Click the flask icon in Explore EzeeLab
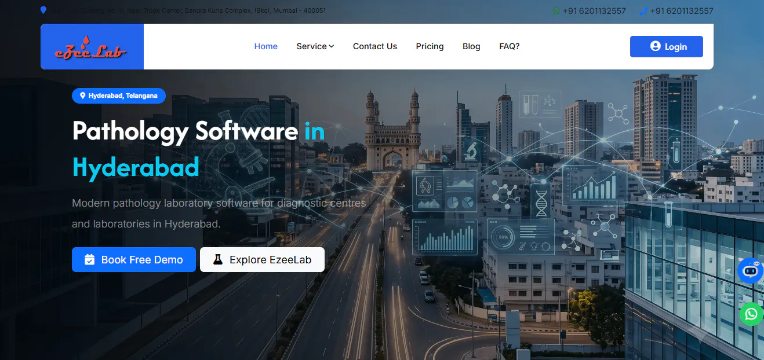This screenshot has width=764, height=360. [x=217, y=260]
